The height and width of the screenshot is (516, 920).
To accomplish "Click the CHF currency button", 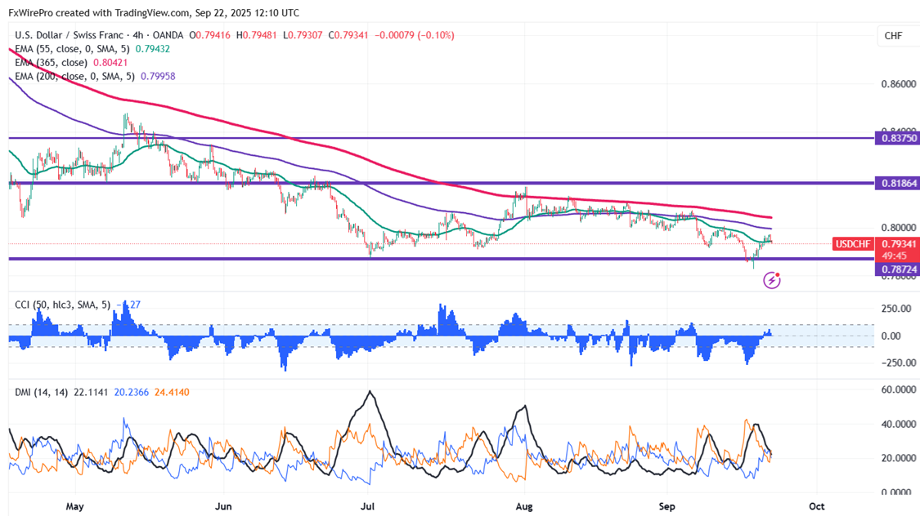I will click(893, 36).
